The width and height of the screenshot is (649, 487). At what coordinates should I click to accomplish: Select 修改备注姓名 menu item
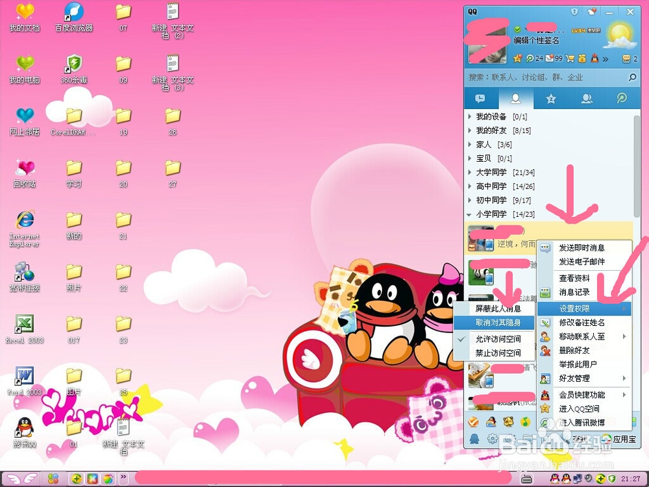pos(585,323)
